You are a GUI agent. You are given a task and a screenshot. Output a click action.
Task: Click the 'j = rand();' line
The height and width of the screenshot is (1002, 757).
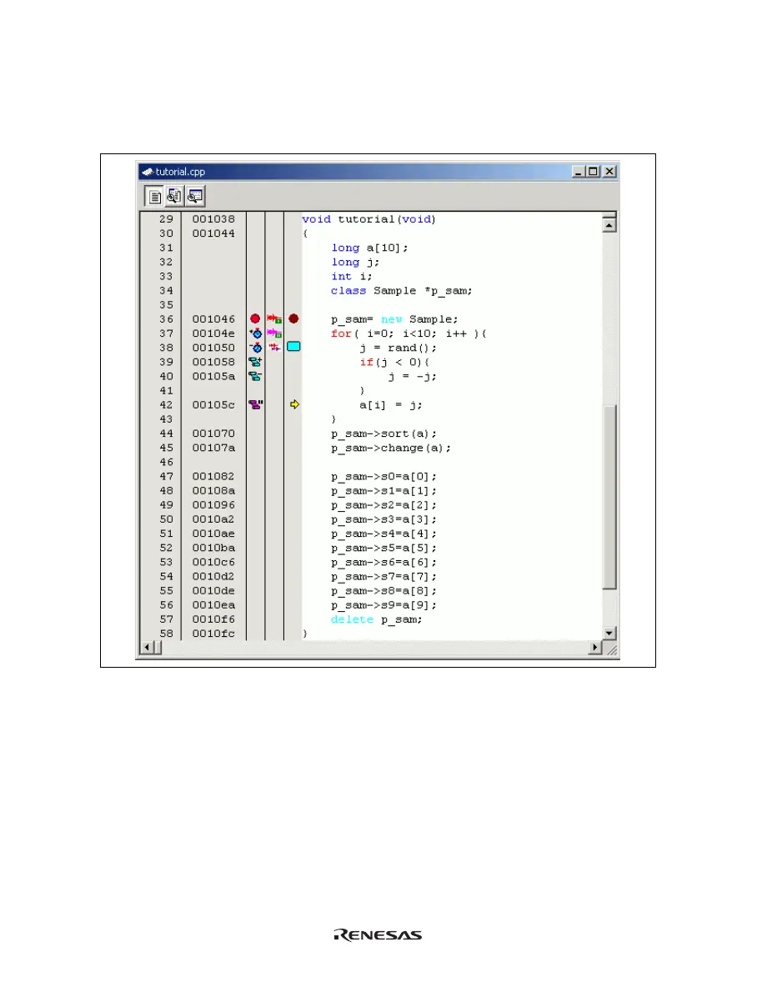[399, 348]
